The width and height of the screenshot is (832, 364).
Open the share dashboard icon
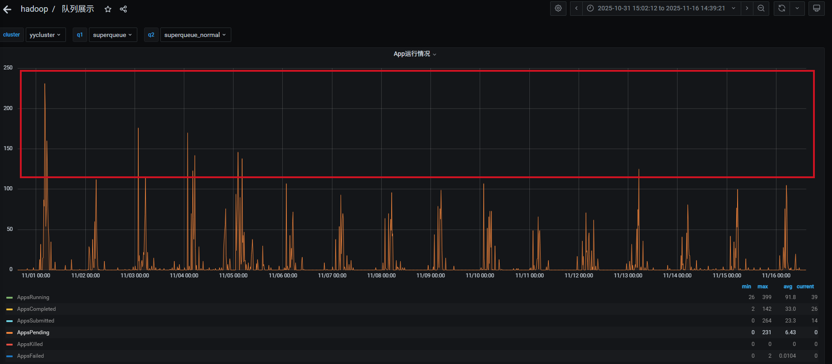coord(123,9)
